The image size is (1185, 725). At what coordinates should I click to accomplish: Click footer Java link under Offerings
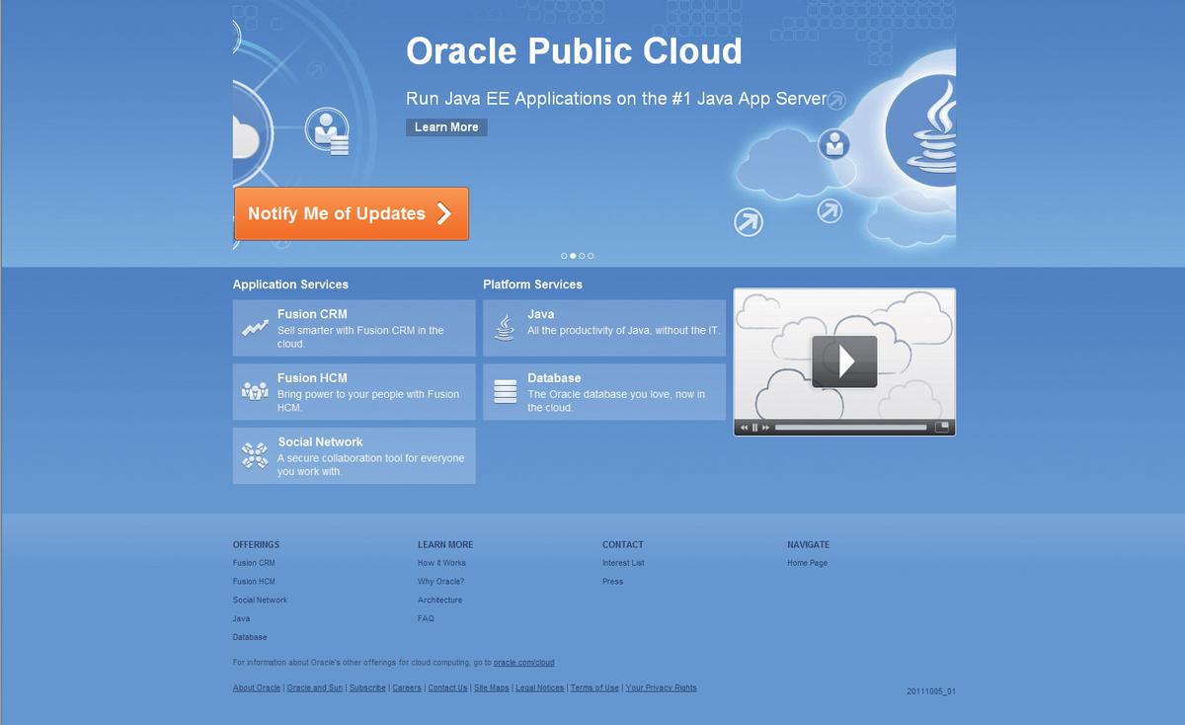(241, 618)
